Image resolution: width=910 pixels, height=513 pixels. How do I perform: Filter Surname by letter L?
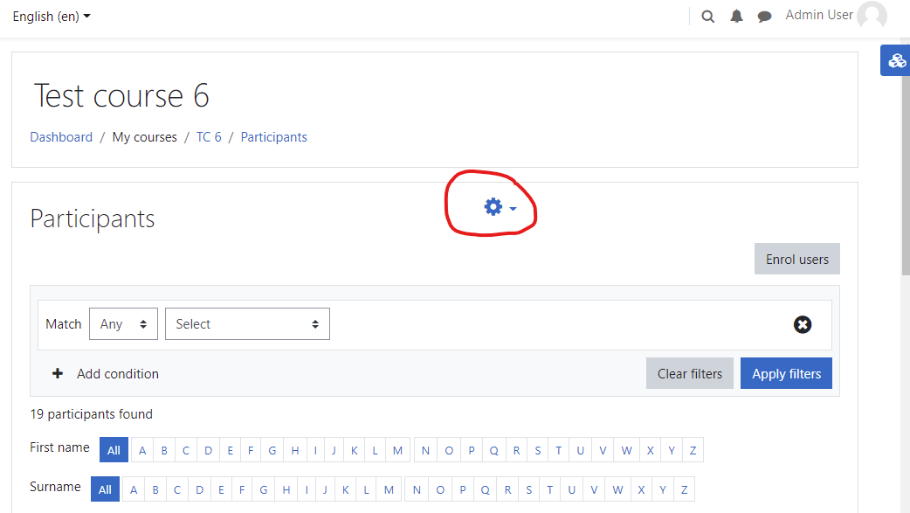pos(366,489)
